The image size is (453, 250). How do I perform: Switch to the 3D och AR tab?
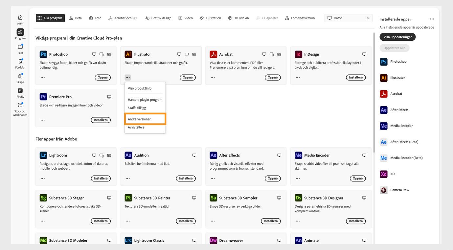[x=239, y=18]
